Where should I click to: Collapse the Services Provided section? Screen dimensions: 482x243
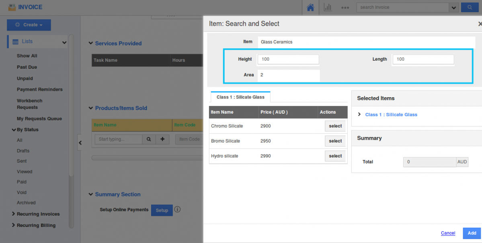point(90,43)
